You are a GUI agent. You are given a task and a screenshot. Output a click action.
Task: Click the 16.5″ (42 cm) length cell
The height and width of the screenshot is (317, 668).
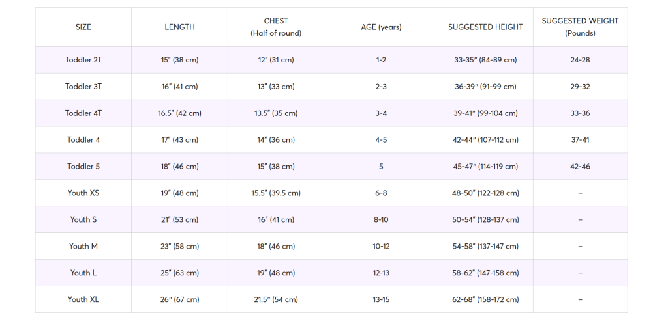point(179,113)
